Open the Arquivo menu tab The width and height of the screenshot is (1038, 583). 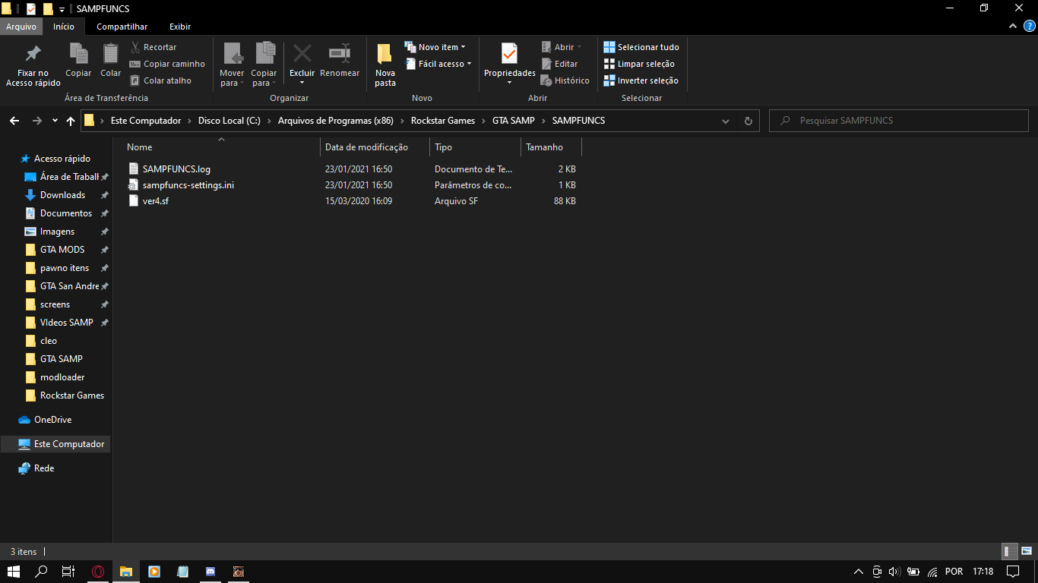pyautogui.click(x=21, y=27)
